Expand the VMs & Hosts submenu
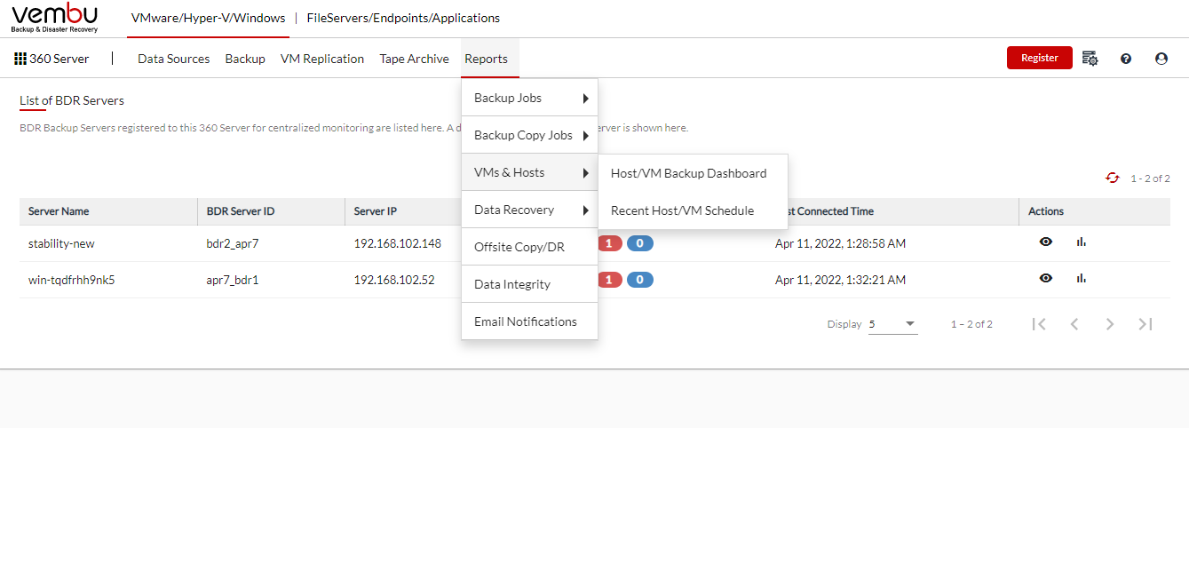The image size is (1189, 563). coord(529,172)
